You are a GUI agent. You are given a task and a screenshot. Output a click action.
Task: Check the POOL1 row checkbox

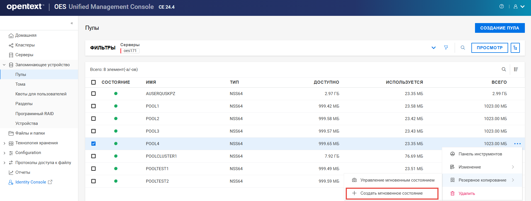pos(94,106)
